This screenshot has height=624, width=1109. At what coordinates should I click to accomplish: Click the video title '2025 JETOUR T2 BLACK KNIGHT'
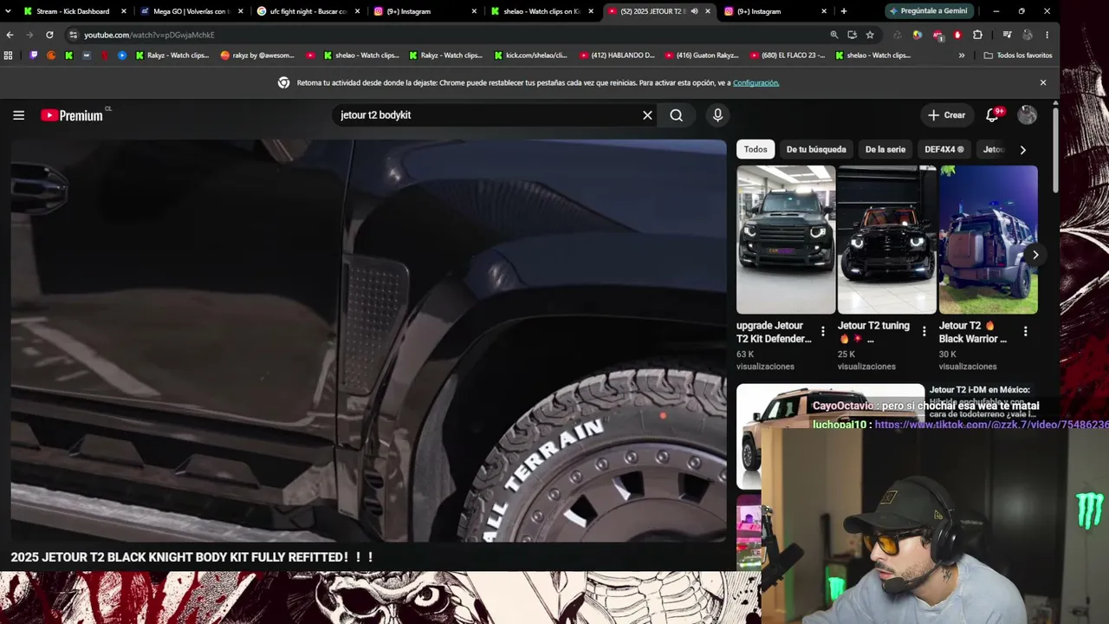(192, 557)
